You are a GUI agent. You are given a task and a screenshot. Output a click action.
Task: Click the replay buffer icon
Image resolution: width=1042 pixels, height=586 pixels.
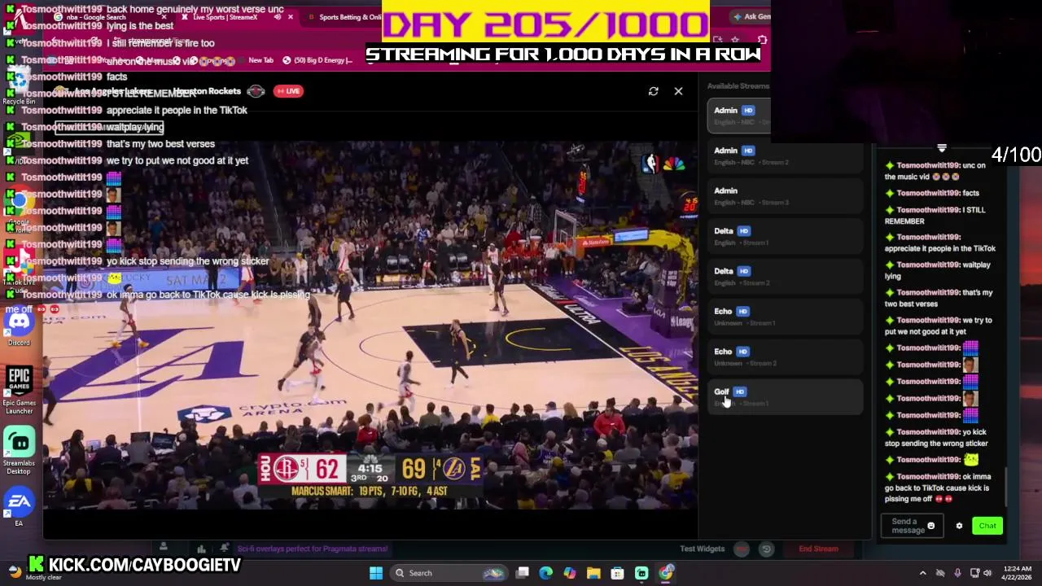[766, 549]
